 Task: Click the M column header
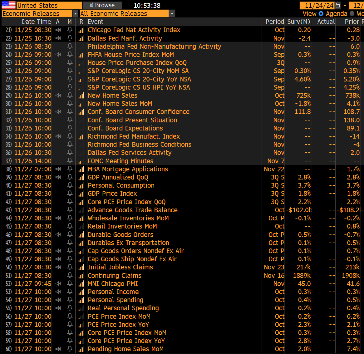pyautogui.click(x=70, y=22)
